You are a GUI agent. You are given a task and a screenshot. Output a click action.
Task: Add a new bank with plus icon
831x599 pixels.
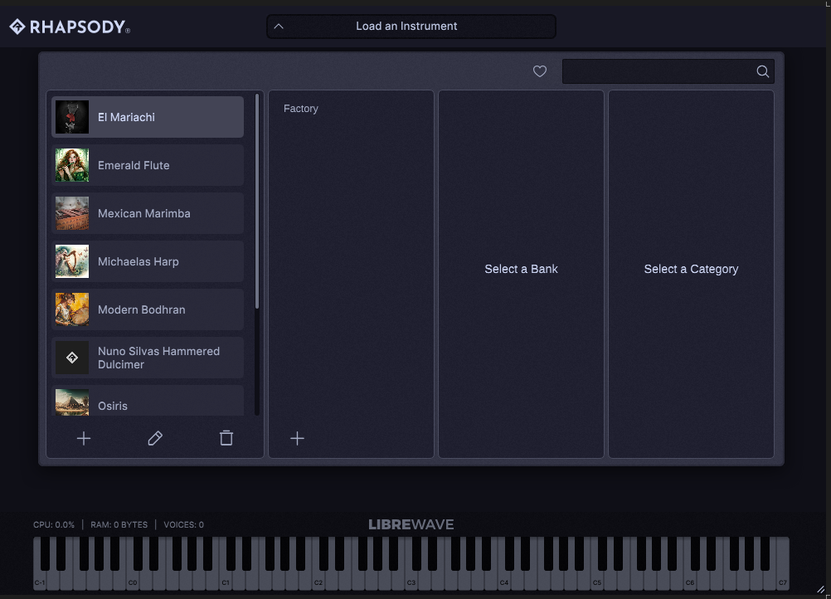298,438
